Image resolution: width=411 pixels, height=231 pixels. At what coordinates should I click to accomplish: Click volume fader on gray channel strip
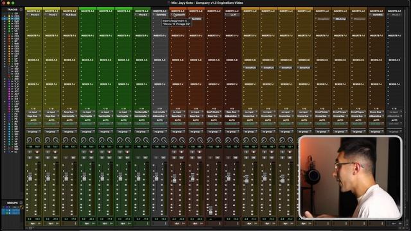[x=156, y=177]
